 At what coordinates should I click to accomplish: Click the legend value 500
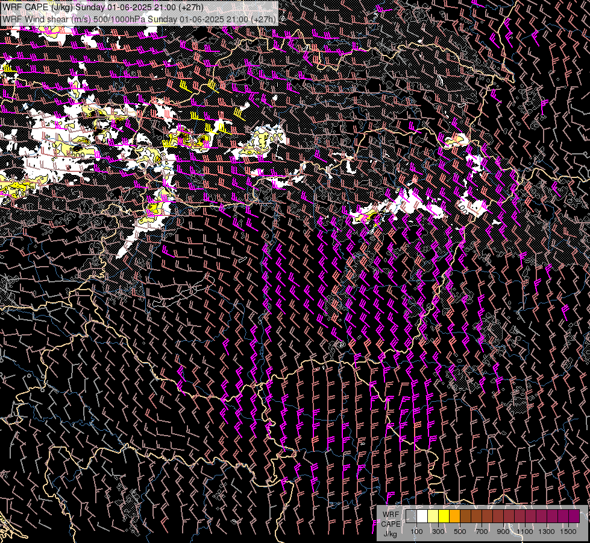coord(460,532)
